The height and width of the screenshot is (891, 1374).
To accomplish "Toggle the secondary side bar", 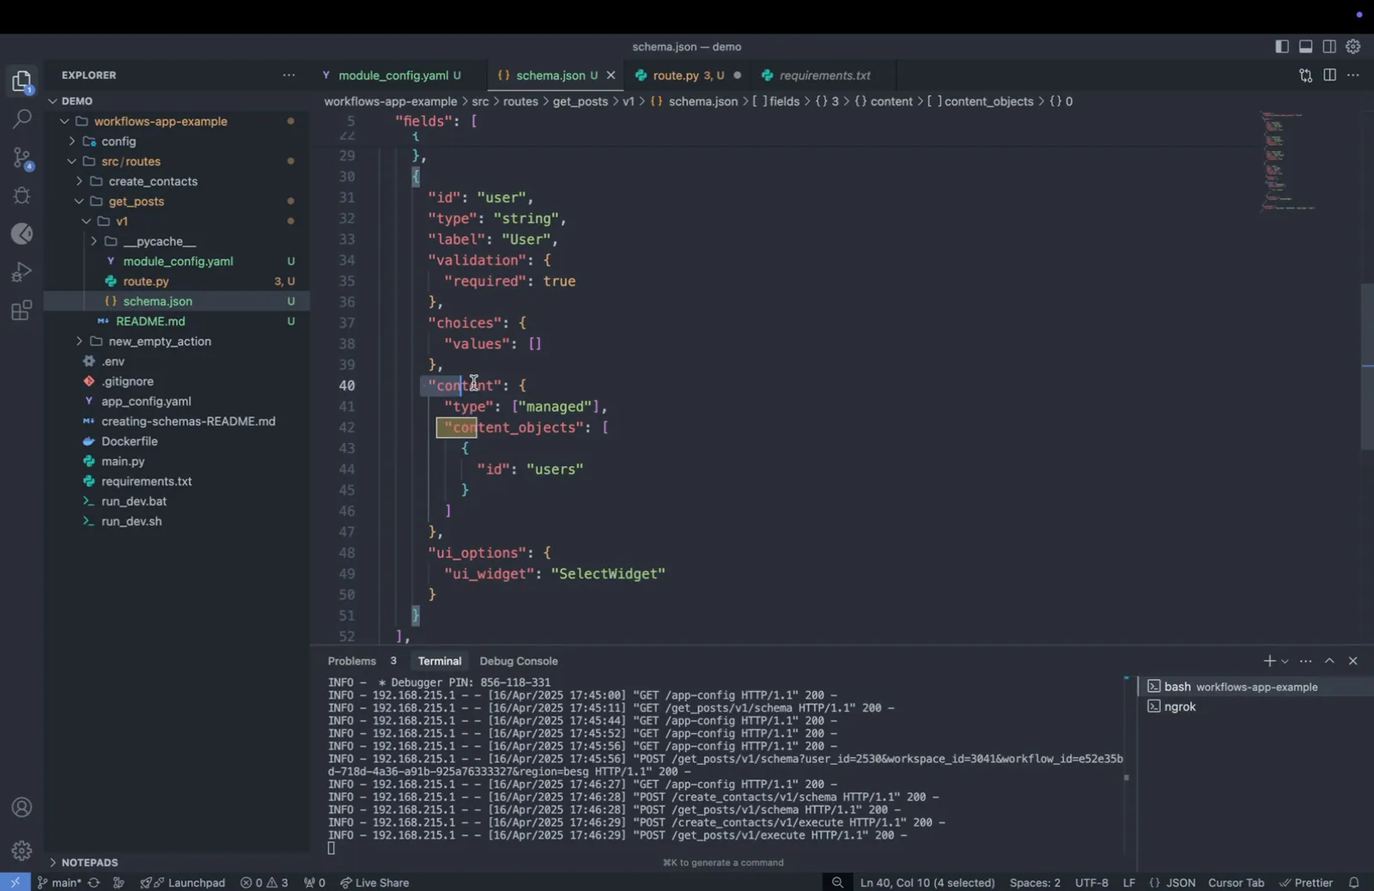I will [x=1329, y=46].
